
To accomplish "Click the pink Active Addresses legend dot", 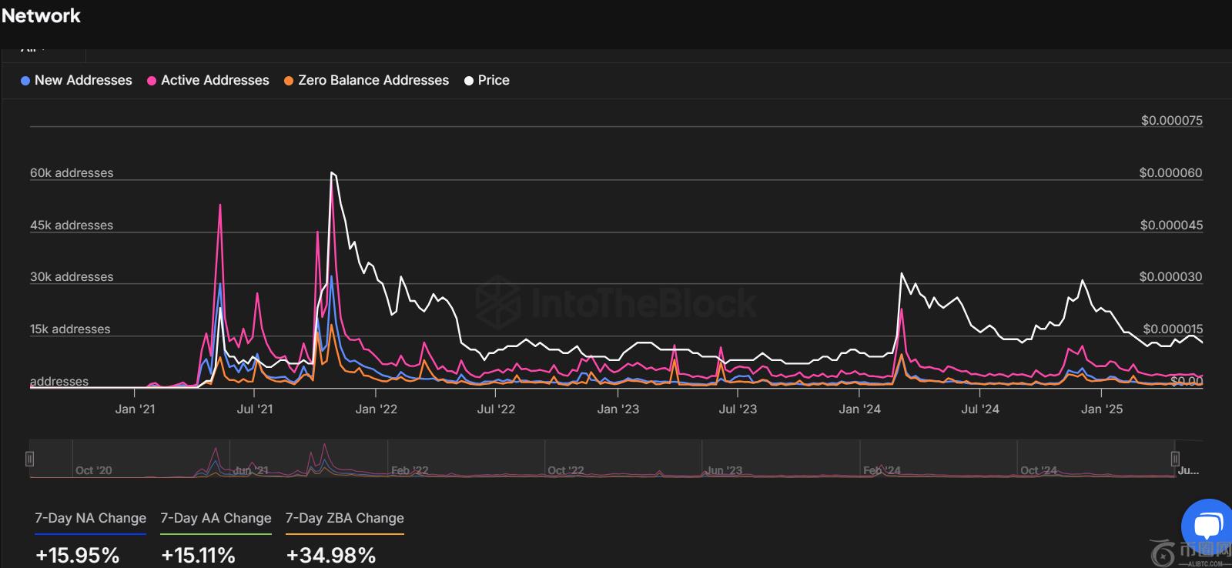I will click(152, 81).
